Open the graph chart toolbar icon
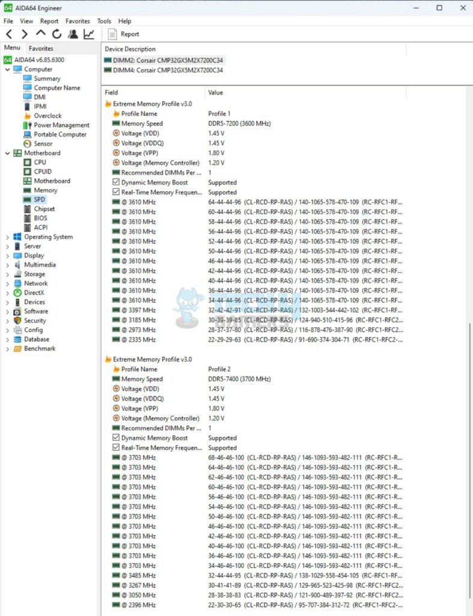 point(89,34)
